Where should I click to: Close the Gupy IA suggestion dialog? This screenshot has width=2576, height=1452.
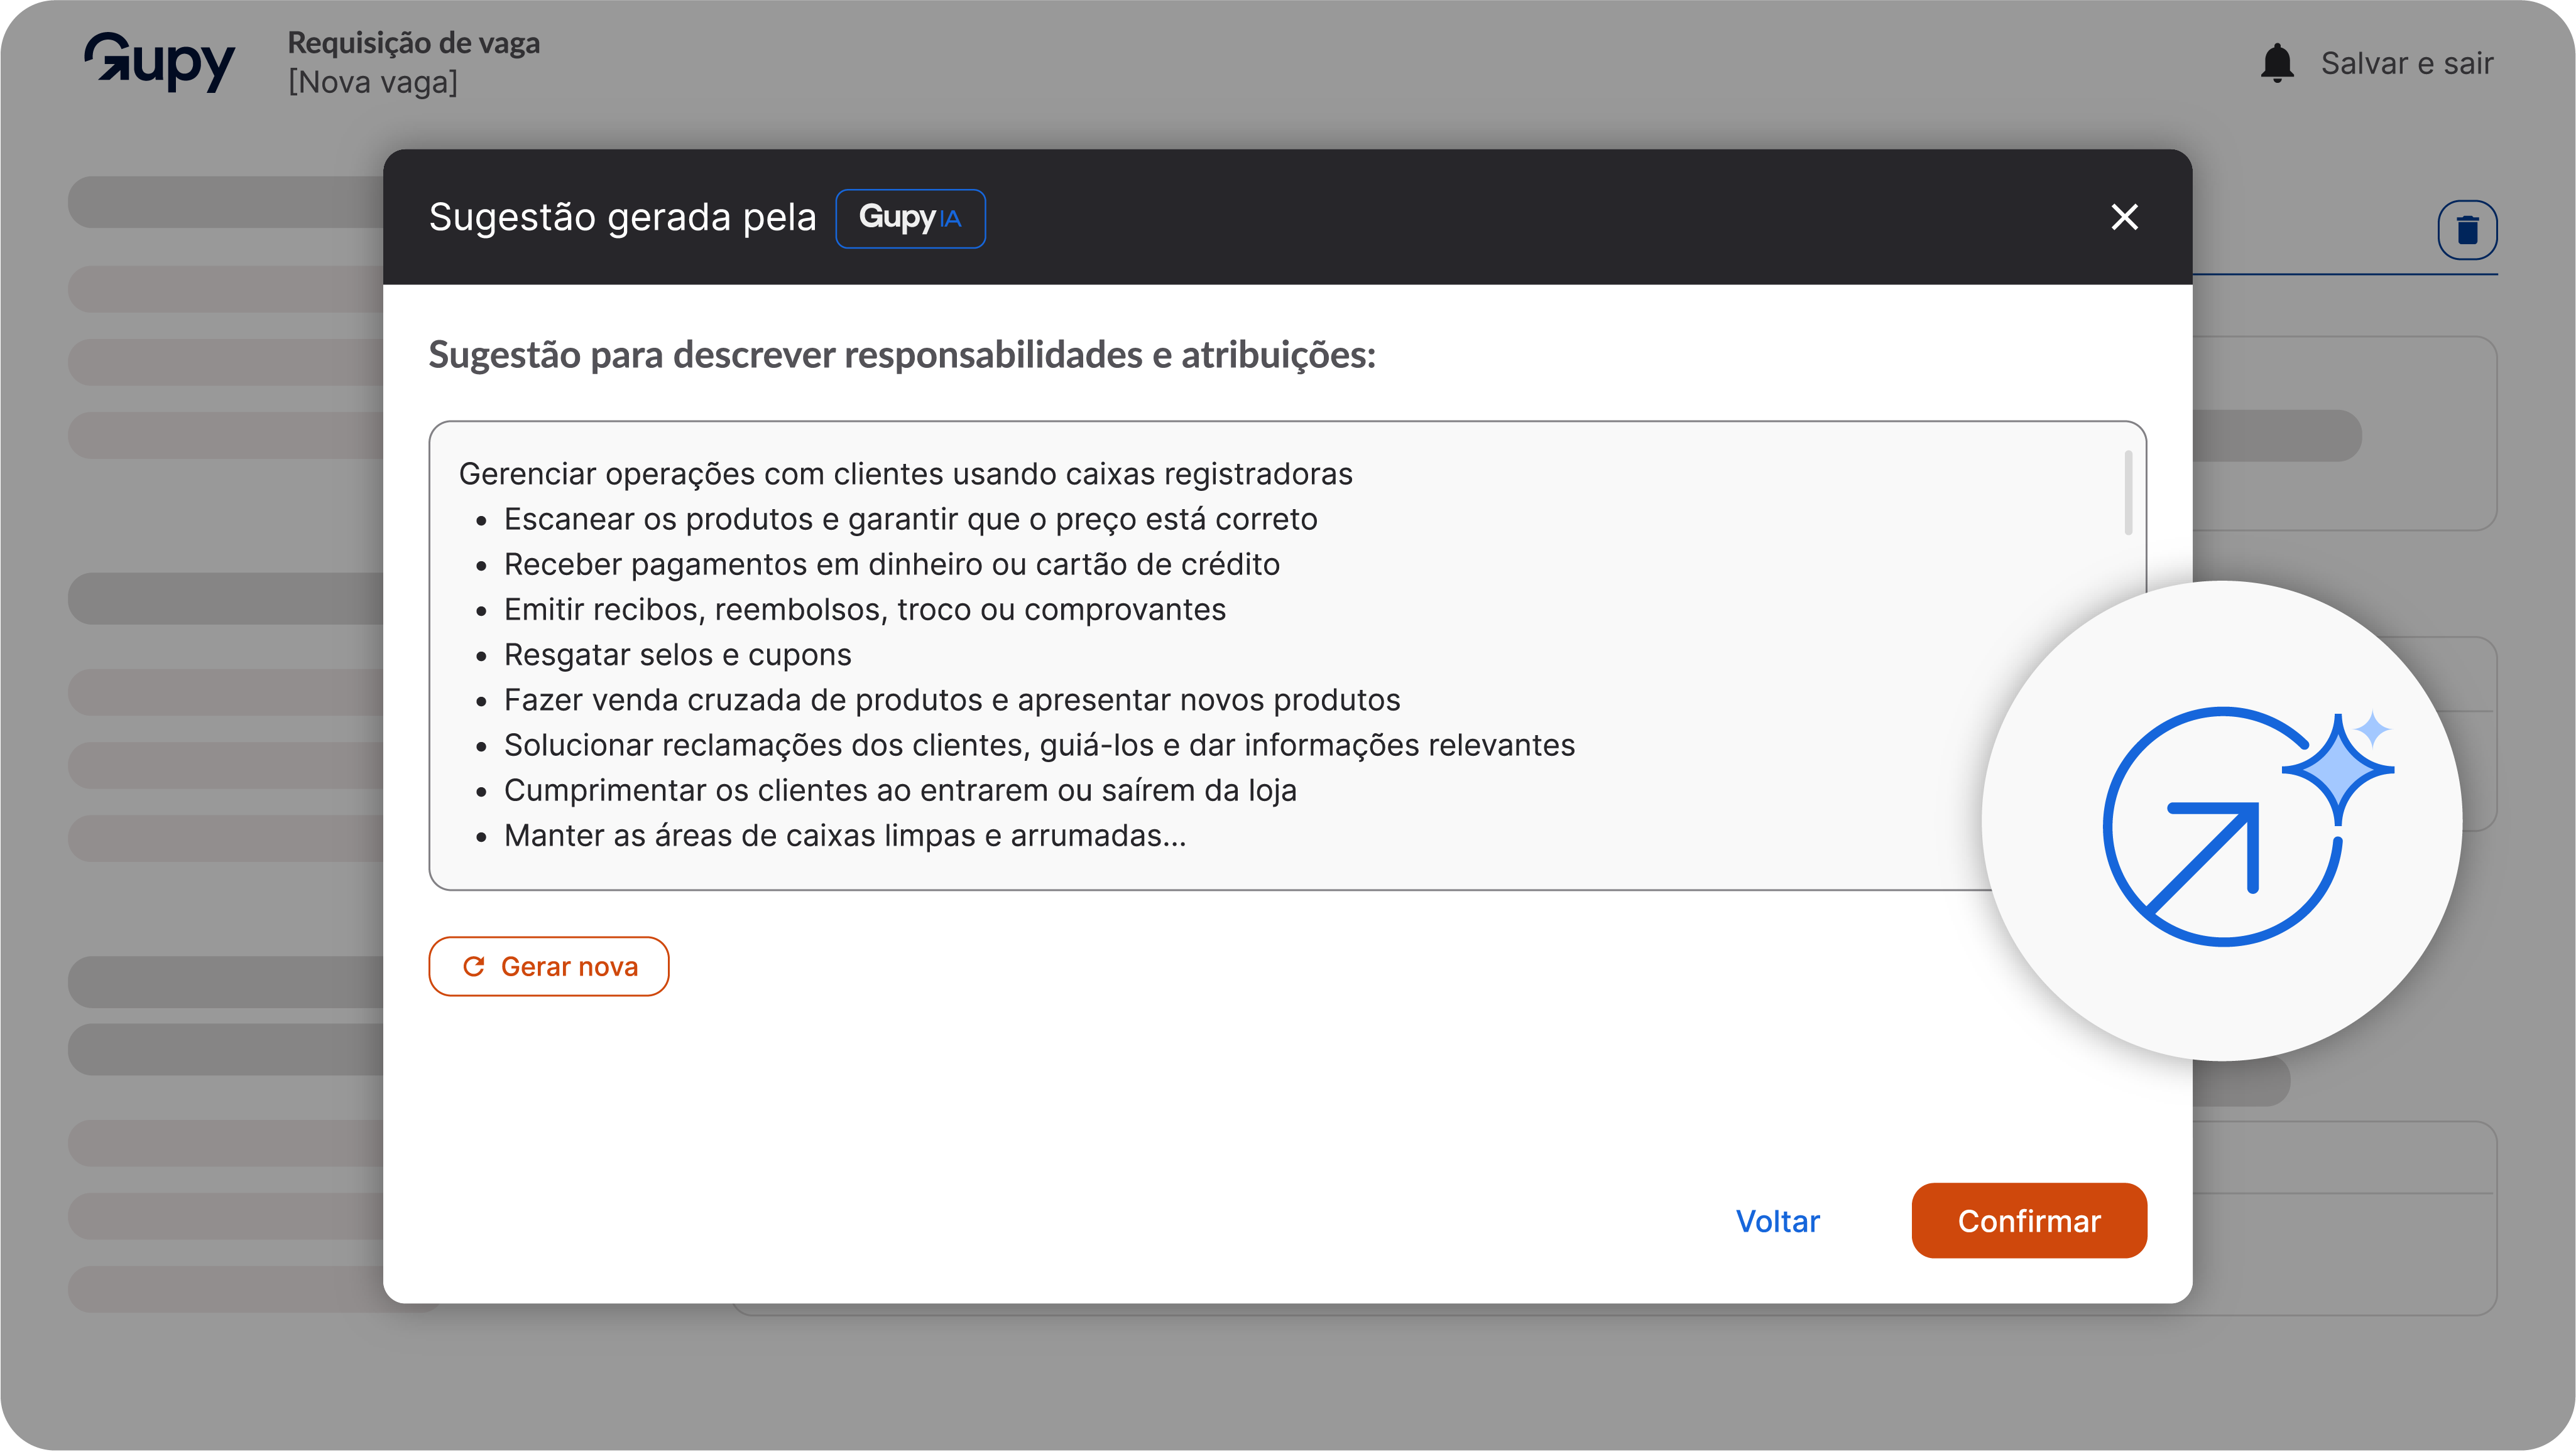[2124, 217]
